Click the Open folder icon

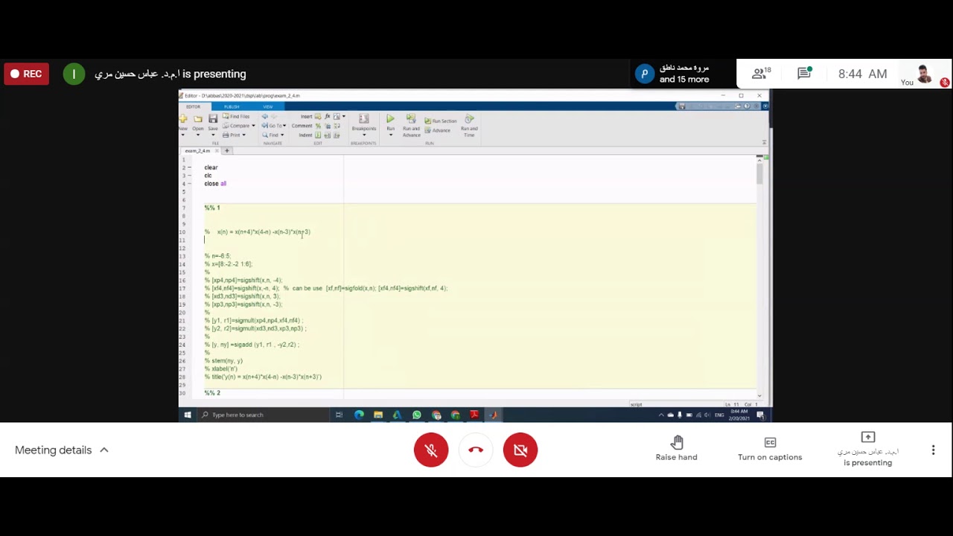pyautogui.click(x=198, y=119)
